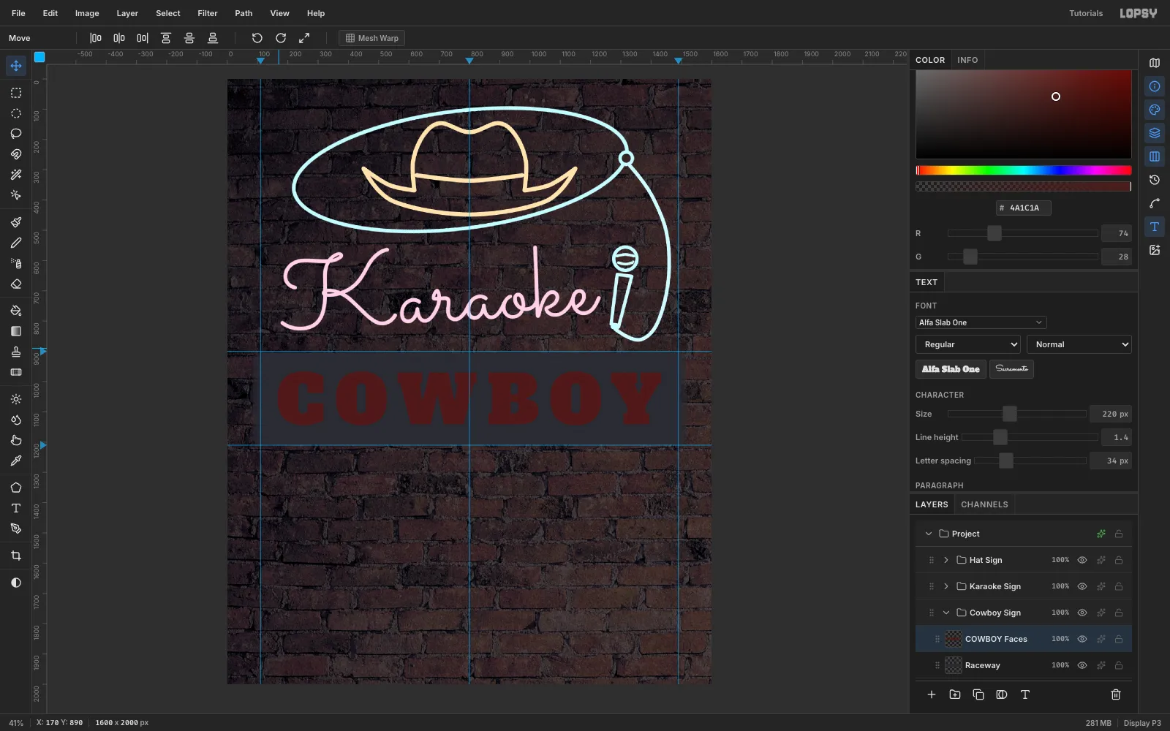This screenshot has height=731, width=1170.
Task: Choose the Sacramento font preset
Action: [x=1011, y=369]
